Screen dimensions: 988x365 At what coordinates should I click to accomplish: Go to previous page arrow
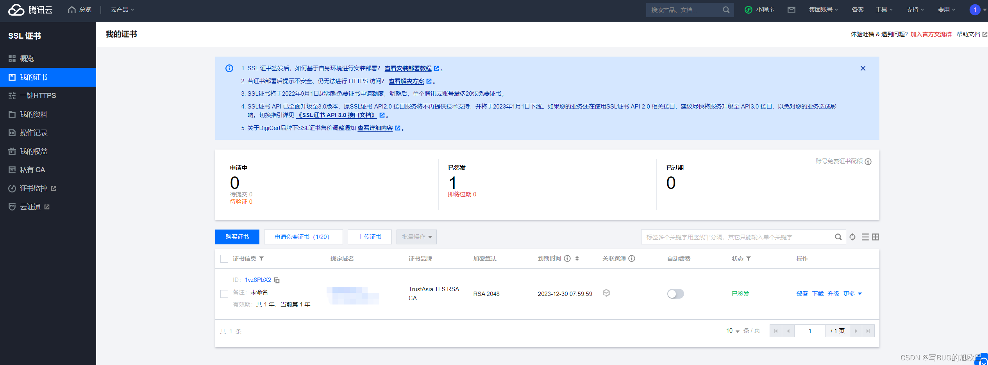point(788,331)
